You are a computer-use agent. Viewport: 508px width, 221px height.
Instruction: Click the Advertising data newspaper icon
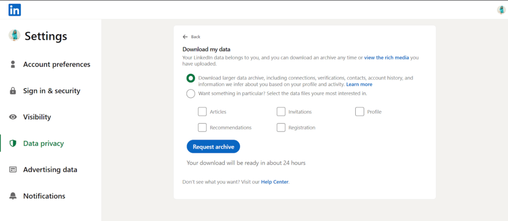tap(13, 170)
